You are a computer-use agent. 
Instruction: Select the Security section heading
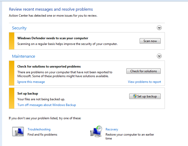coord(19,28)
